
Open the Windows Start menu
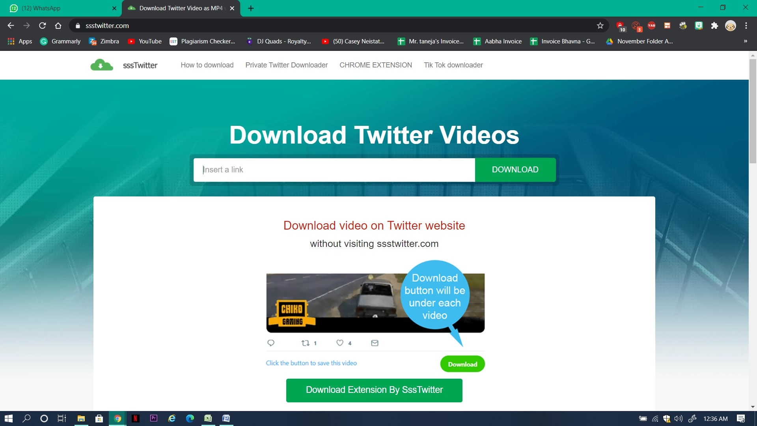pos(9,419)
